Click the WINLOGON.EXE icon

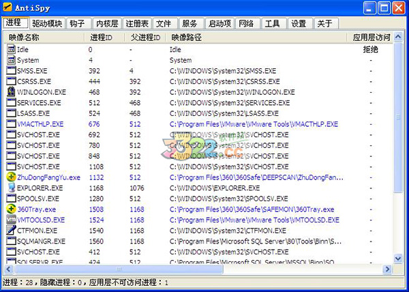[11, 92]
